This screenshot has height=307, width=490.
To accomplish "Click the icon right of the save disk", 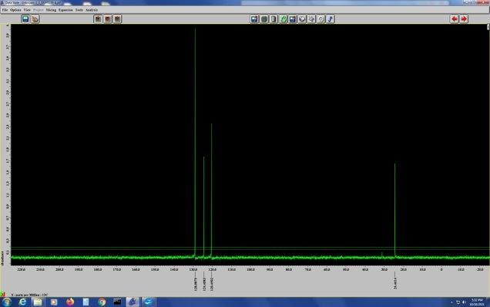I will point(35,19).
